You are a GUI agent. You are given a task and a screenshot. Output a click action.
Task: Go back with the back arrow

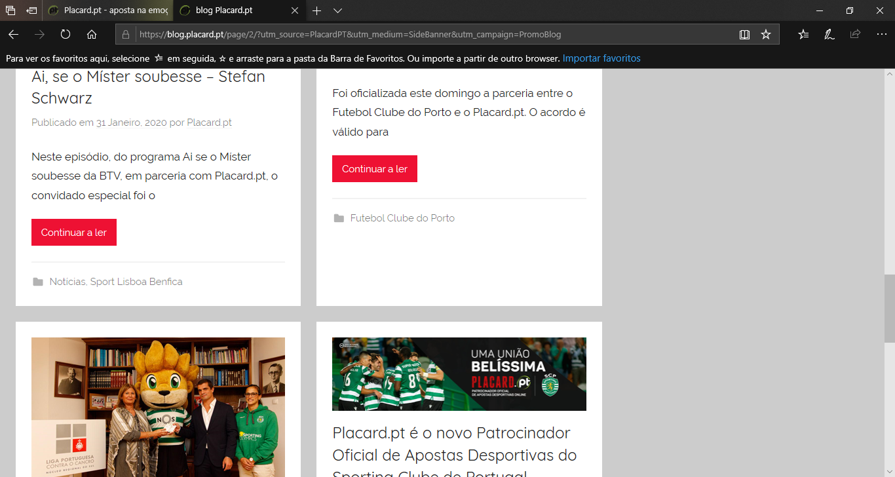point(13,34)
